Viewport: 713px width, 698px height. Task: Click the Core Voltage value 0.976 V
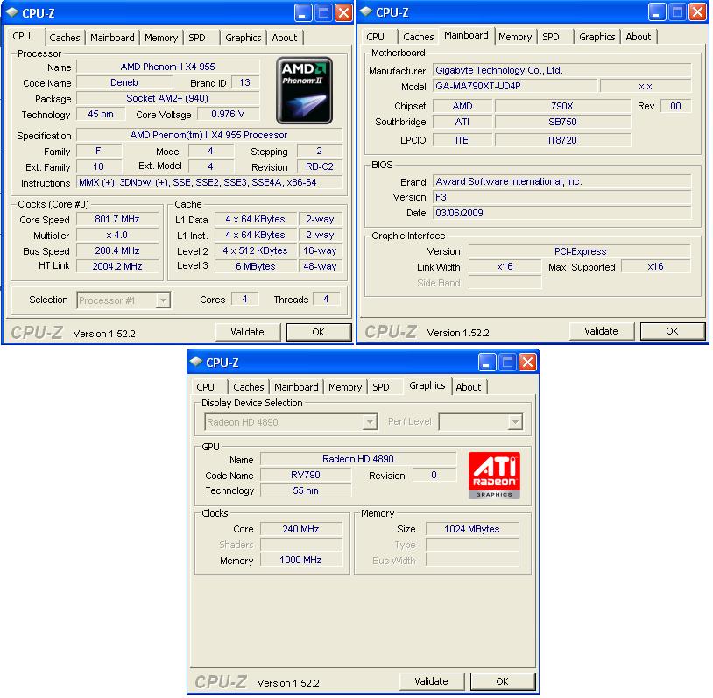pos(228,114)
